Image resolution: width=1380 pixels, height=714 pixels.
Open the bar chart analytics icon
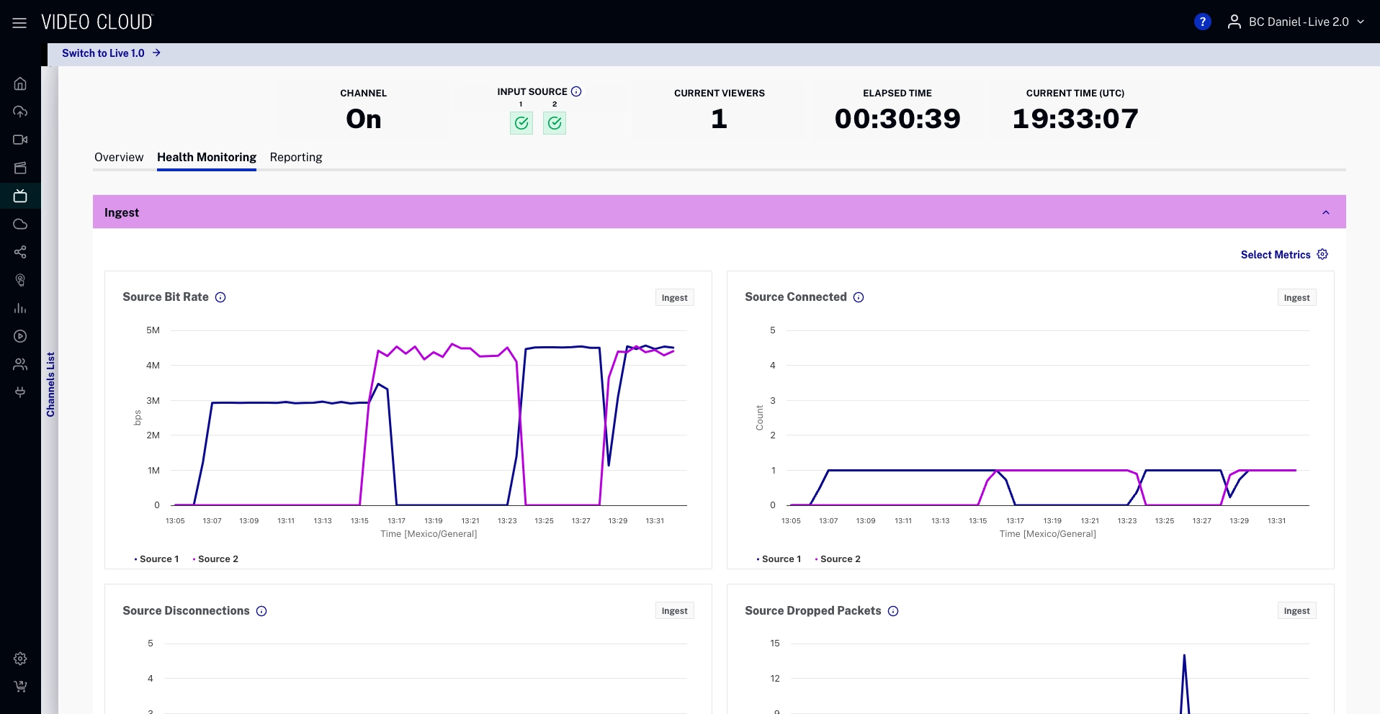pyautogui.click(x=20, y=308)
